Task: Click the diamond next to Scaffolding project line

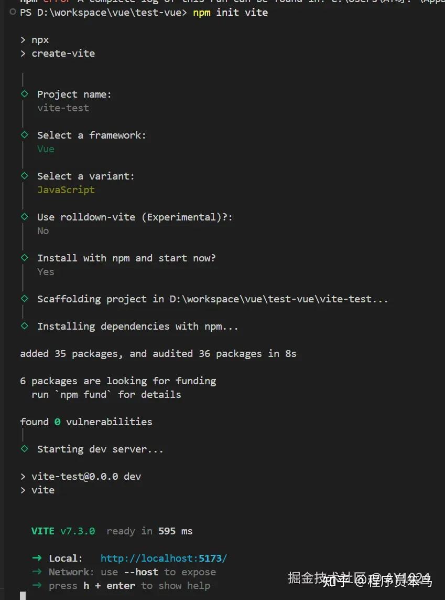Action: coord(25,299)
